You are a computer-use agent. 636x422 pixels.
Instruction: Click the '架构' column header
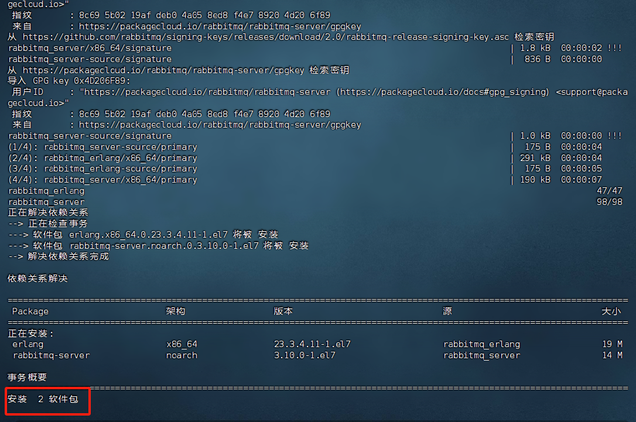click(x=176, y=311)
